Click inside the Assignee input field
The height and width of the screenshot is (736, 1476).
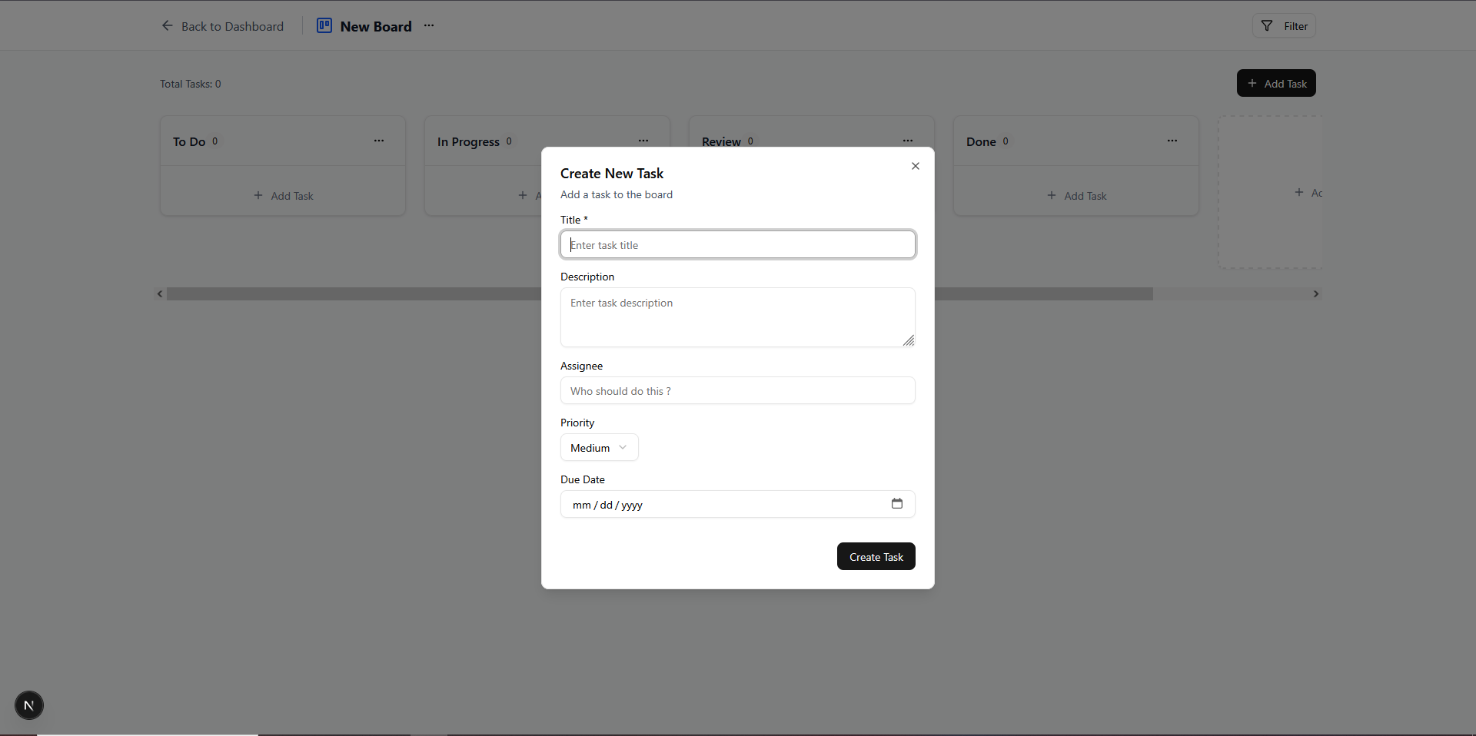tap(736, 390)
